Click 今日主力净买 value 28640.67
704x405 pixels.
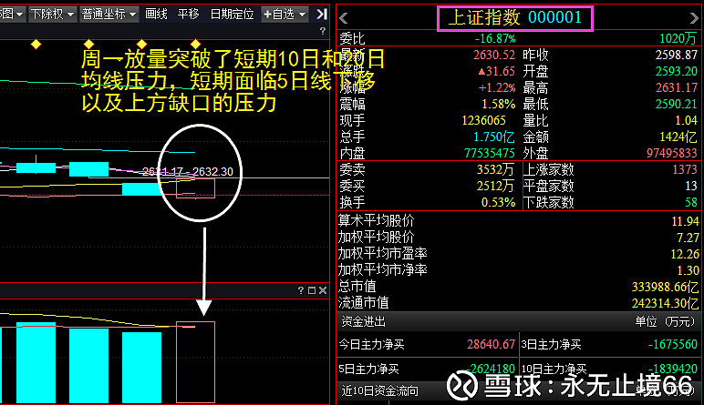(x=491, y=344)
